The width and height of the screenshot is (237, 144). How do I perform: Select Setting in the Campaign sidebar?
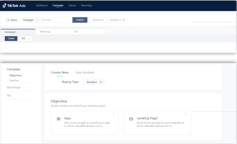click(x=14, y=80)
